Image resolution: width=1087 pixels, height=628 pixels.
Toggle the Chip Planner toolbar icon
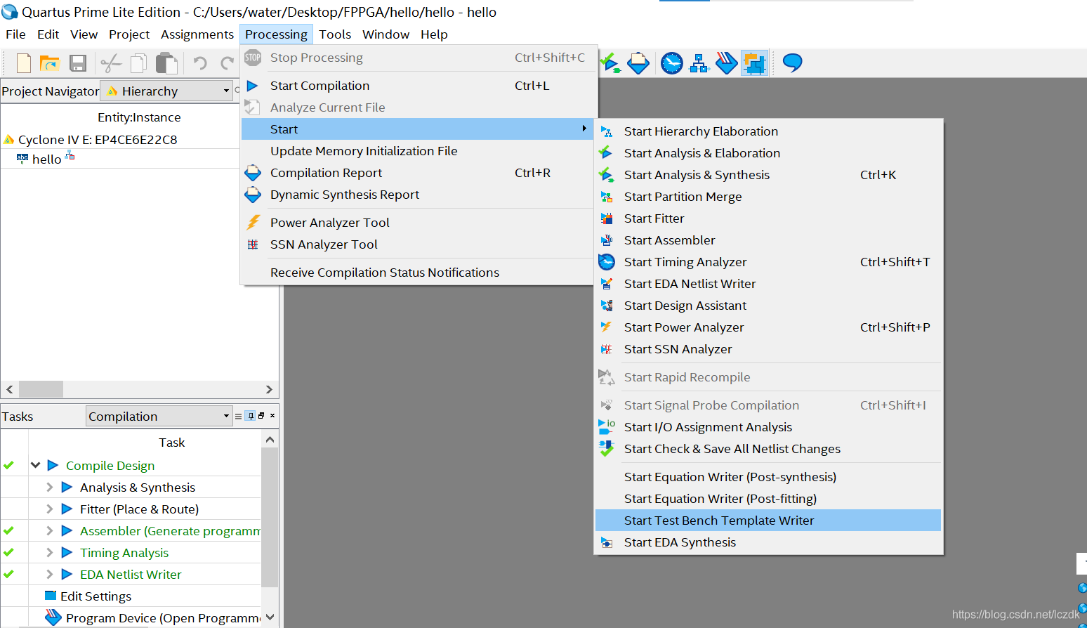pos(755,63)
